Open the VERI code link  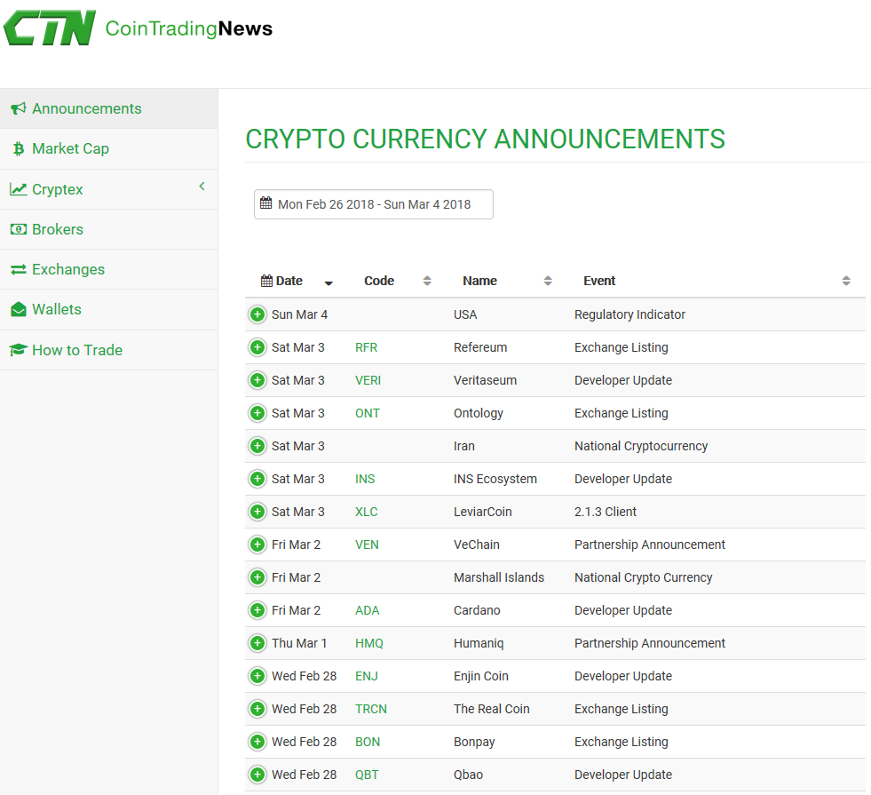click(x=368, y=380)
